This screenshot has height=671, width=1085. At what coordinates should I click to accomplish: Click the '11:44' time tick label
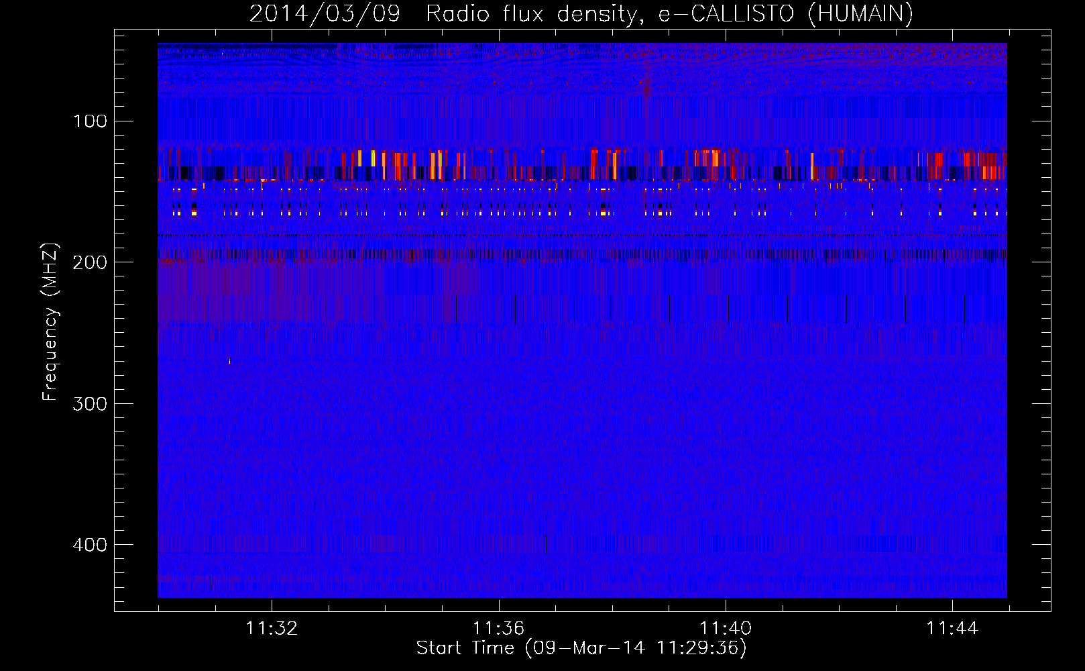[952, 629]
